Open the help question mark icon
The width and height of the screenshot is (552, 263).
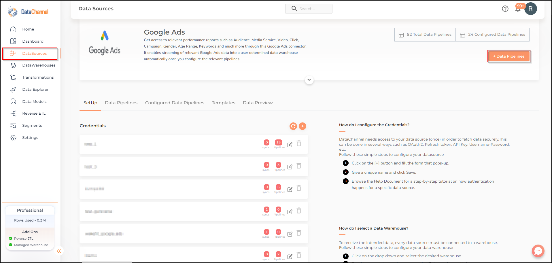[505, 9]
